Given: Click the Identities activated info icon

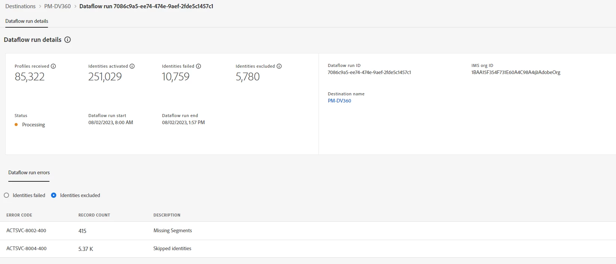Looking at the screenshot, I should pyautogui.click(x=132, y=66).
